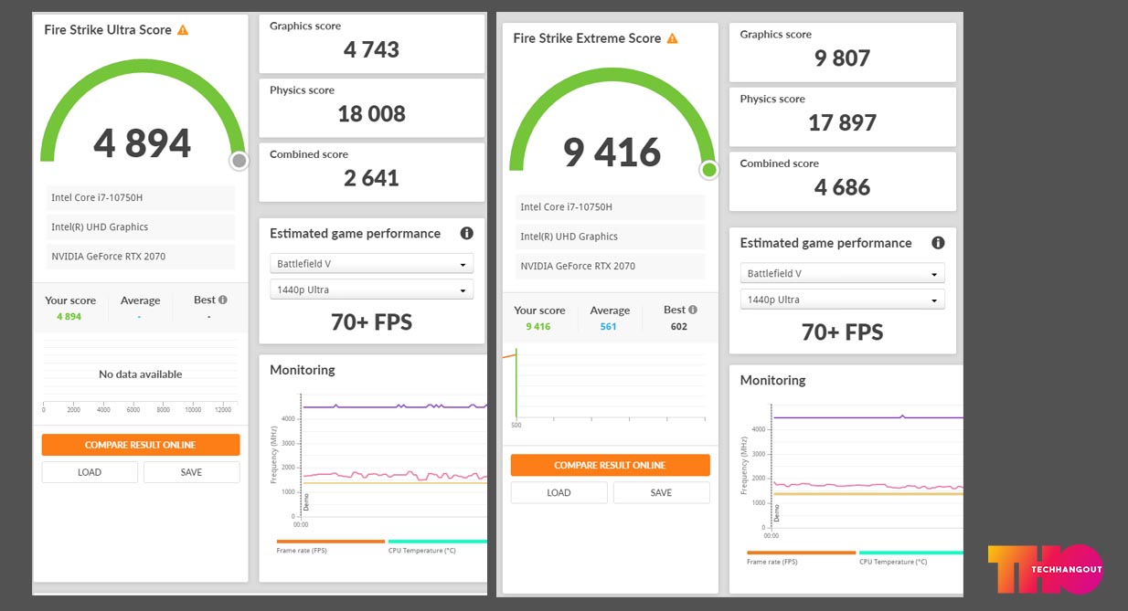Click 'No data available' text in Ultra panel
Viewport: 1128px width, 611px height.
(x=141, y=374)
